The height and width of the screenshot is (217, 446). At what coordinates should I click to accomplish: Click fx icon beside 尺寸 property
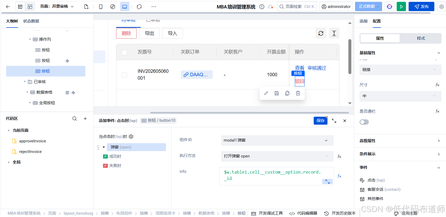438,85
